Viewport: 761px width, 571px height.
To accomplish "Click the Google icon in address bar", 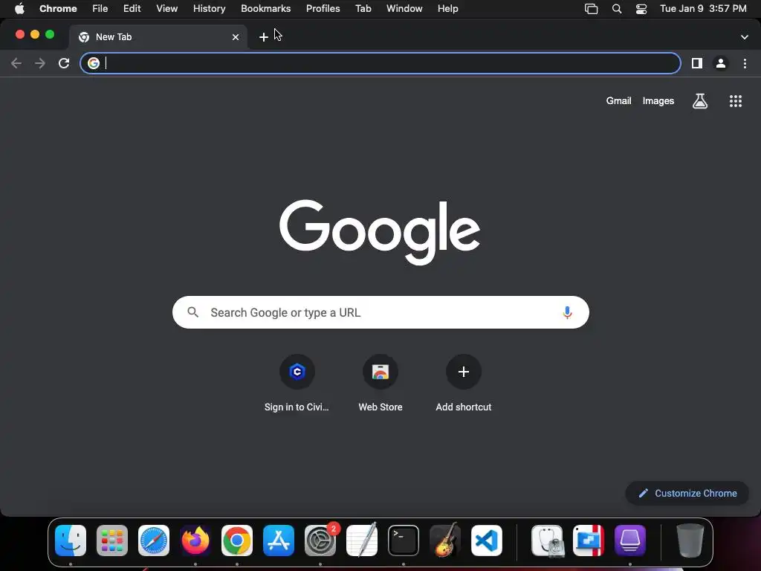I will pos(94,63).
